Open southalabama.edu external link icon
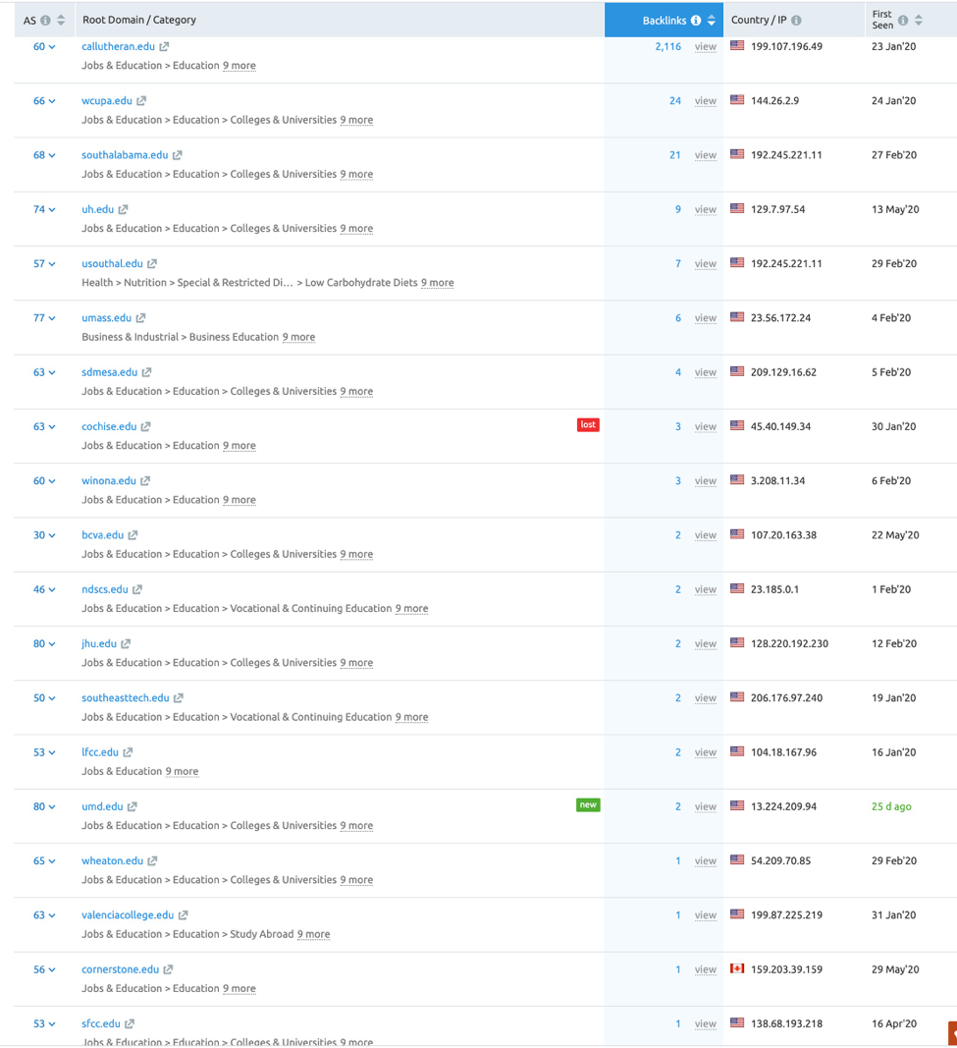The height and width of the screenshot is (1048, 957). click(x=178, y=155)
